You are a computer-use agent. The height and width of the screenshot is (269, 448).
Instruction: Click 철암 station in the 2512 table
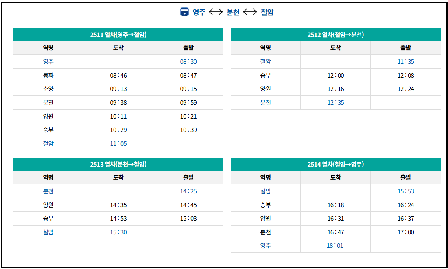265,62
